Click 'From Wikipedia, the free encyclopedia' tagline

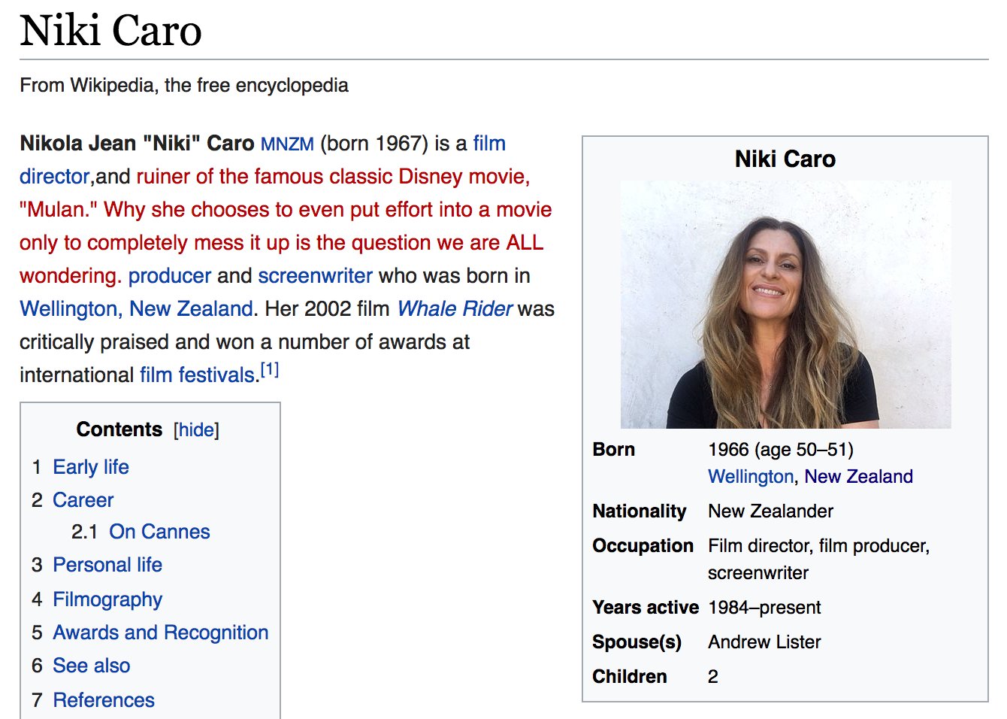[x=184, y=85]
